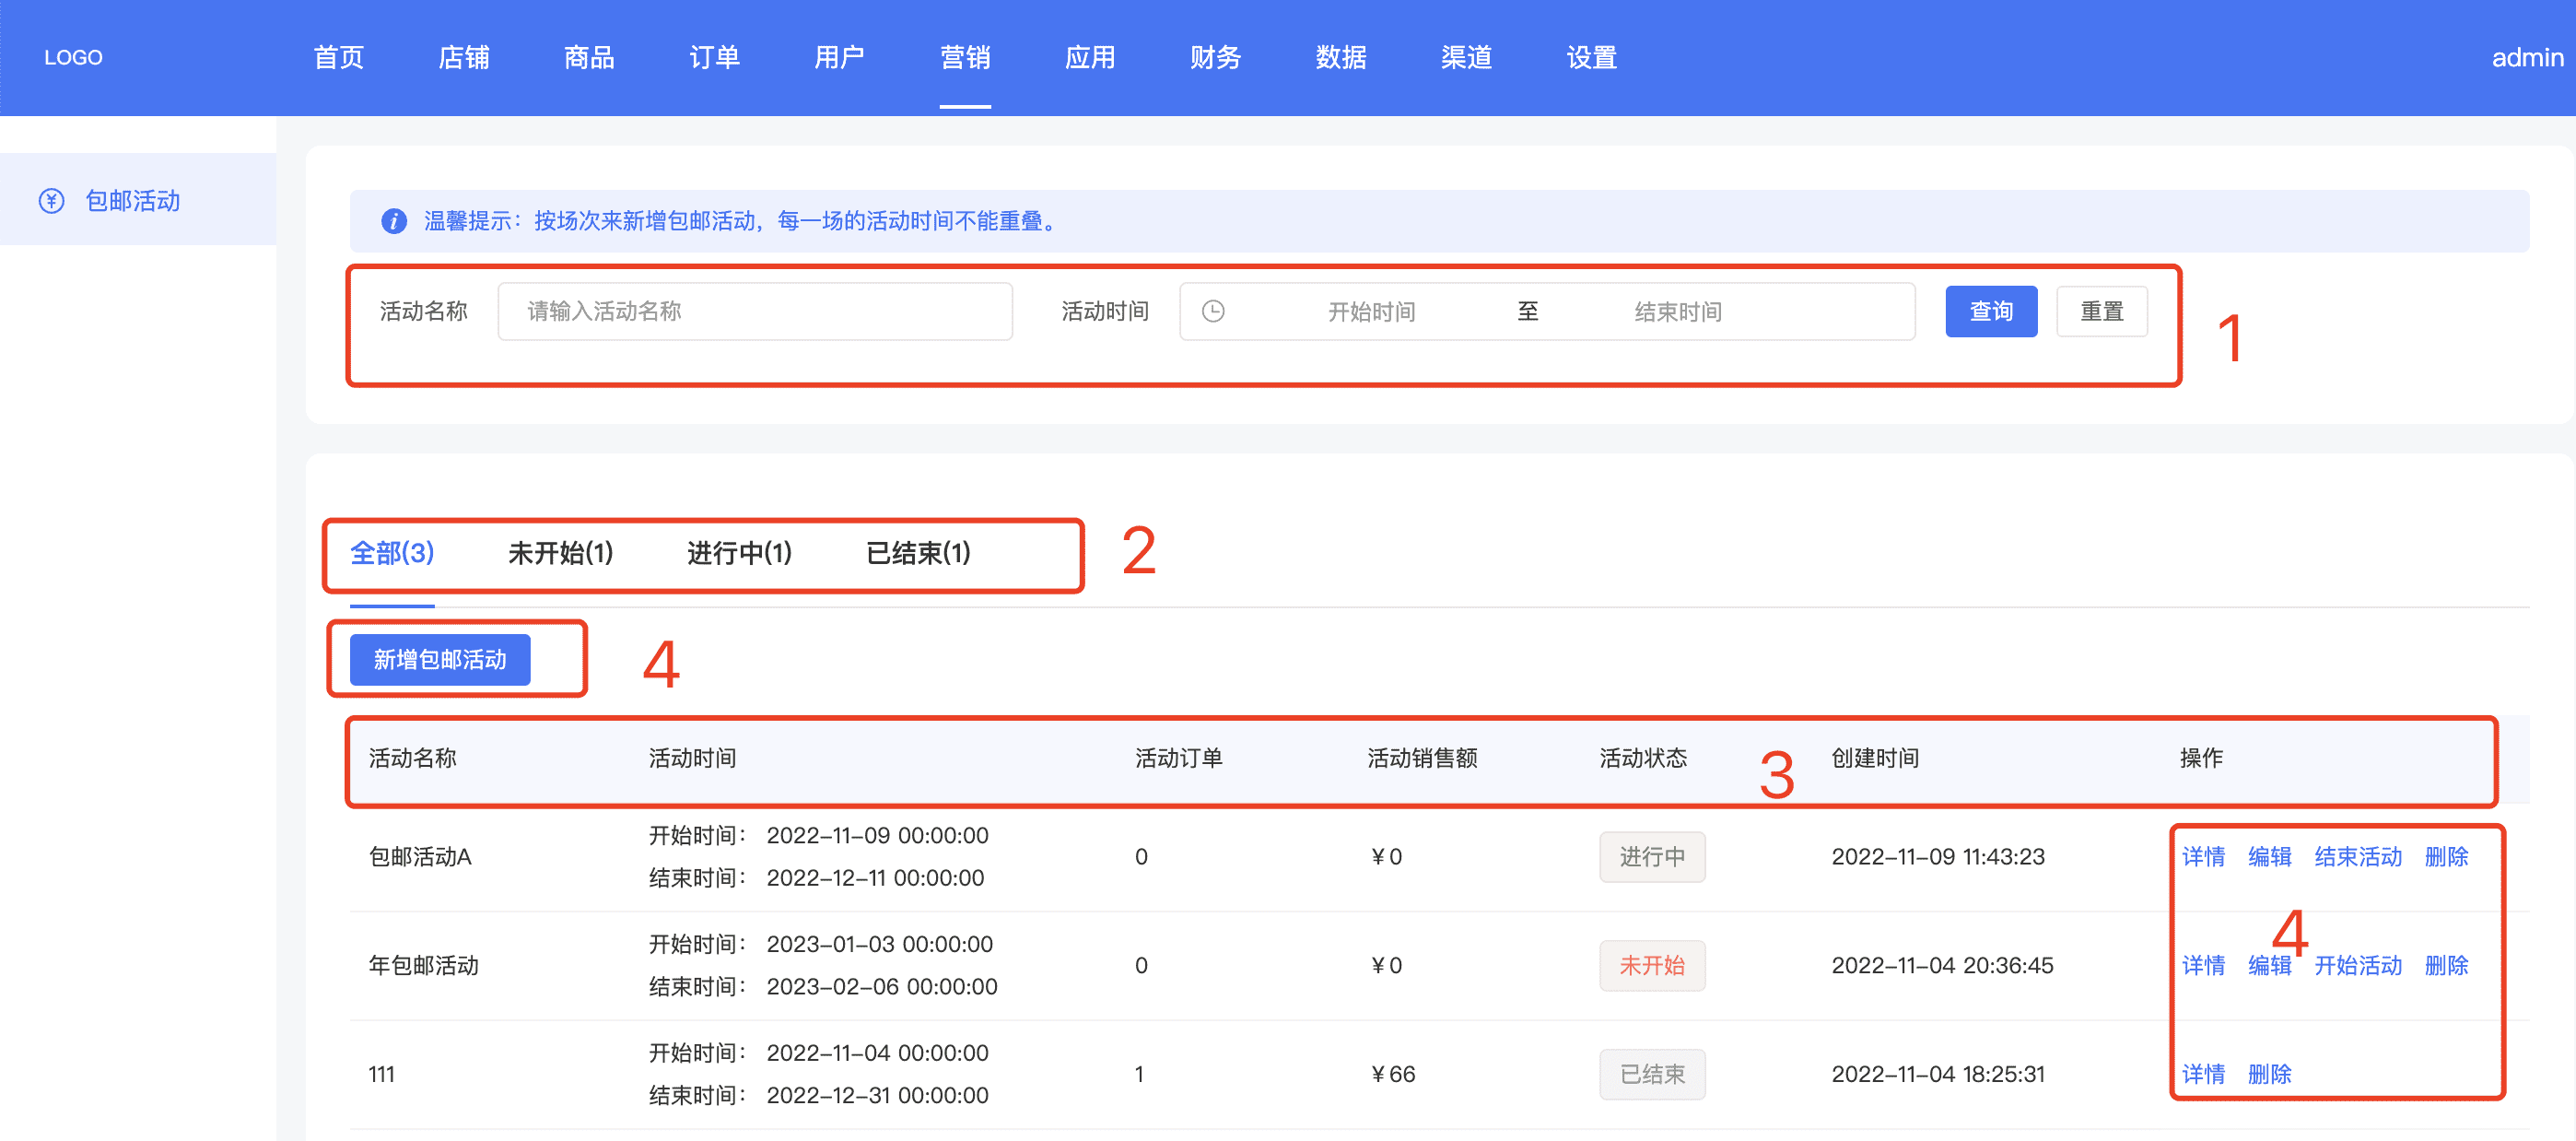Click 删除 for 年包邮活动
This screenshot has width=2576, height=1141.
2446,966
